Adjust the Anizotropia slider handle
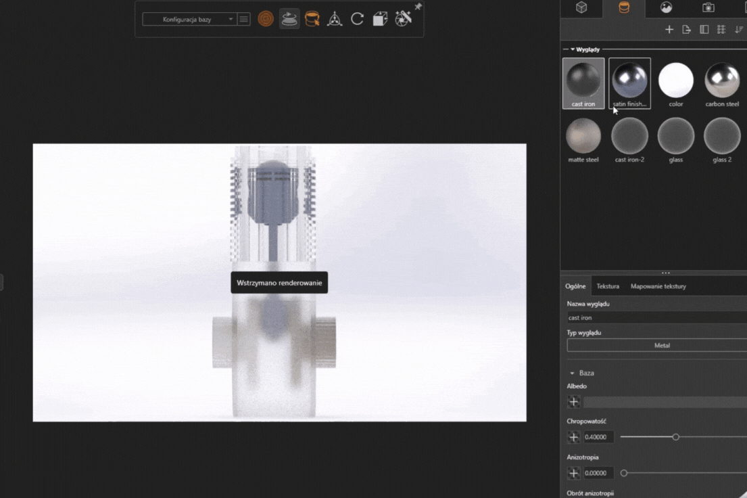This screenshot has width=747, height=498. point(623,473)
